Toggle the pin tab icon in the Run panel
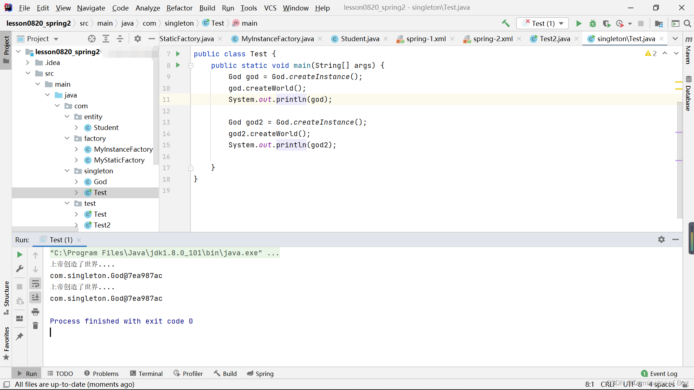 pyautogui.click(x=20, y=337)
